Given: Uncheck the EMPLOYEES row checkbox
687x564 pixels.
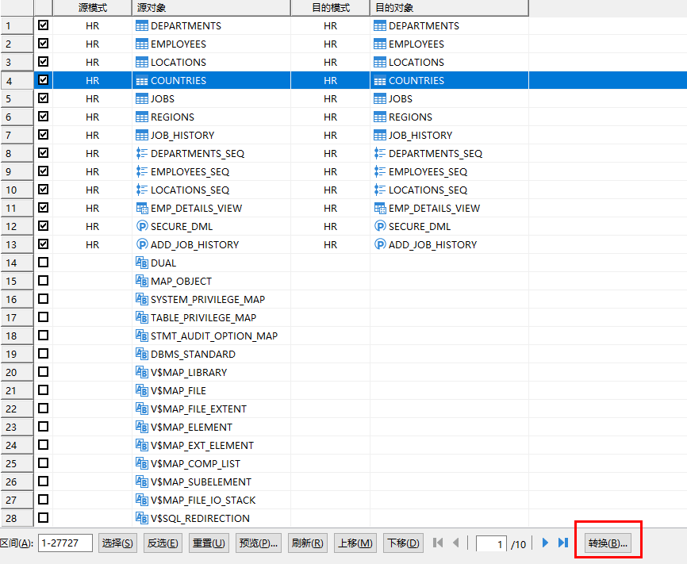Looking at the screenshot, I should point(43,44).
